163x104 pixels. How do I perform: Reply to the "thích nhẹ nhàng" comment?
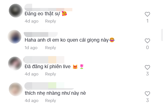50,100
